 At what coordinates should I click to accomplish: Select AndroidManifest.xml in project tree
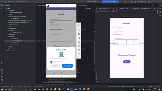pyautogui.click(x=16, y=12)
